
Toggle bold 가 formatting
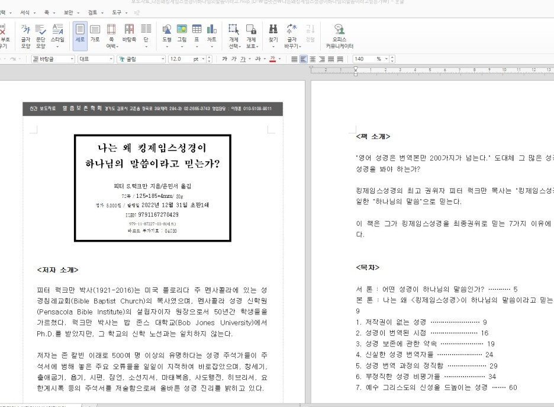point(224,59)
